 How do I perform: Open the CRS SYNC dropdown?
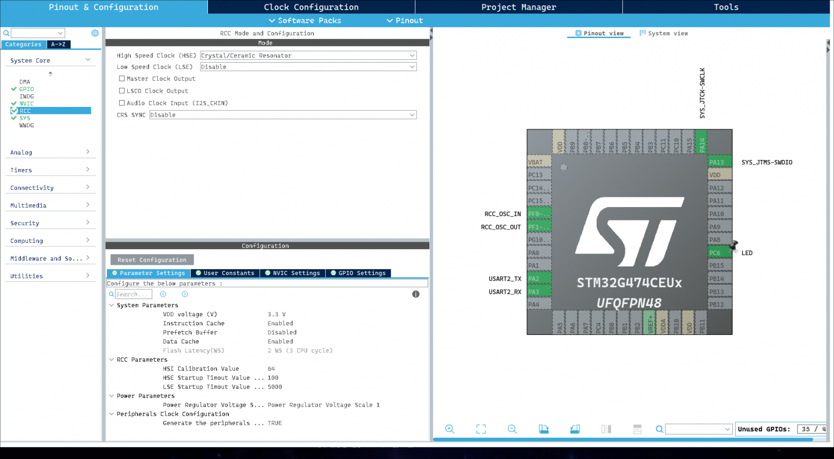point(282,115)
